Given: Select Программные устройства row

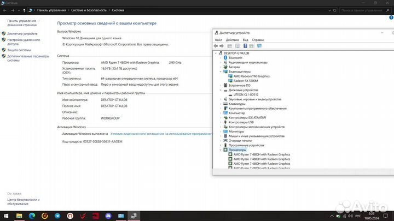Looking at the screenshot, I should tap(246, 145).
